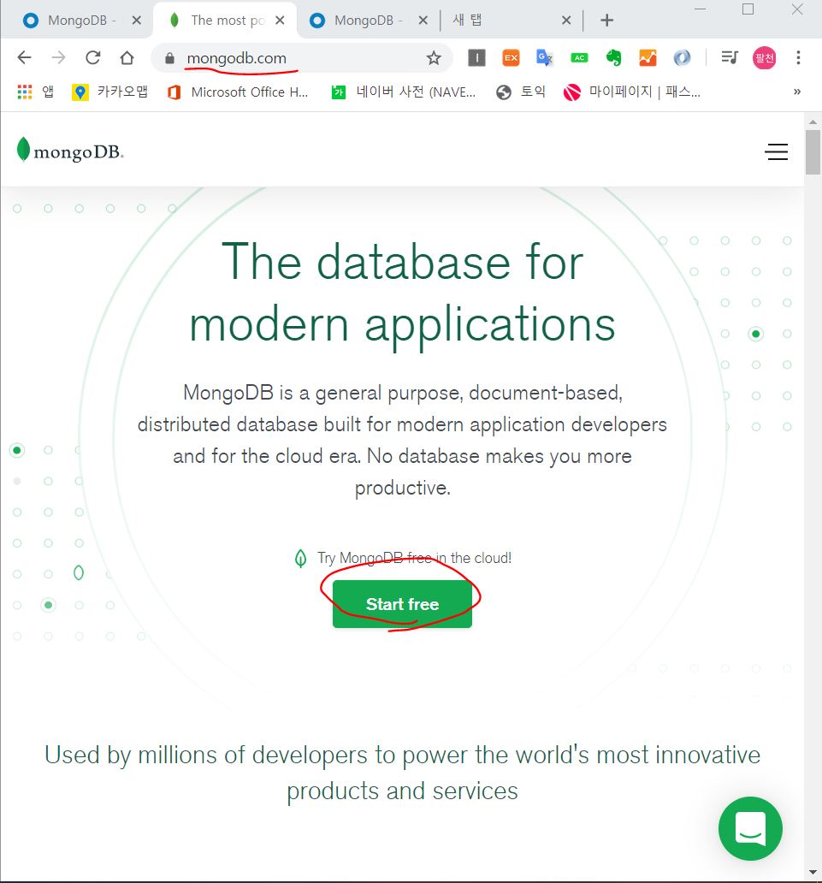The image size is (822, 883).
Task: Close the third MongoDB tab
Action: (423, 21)
